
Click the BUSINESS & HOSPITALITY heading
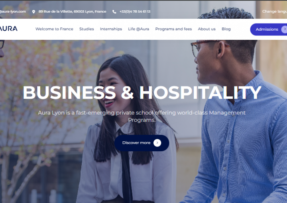coord(142,93)
